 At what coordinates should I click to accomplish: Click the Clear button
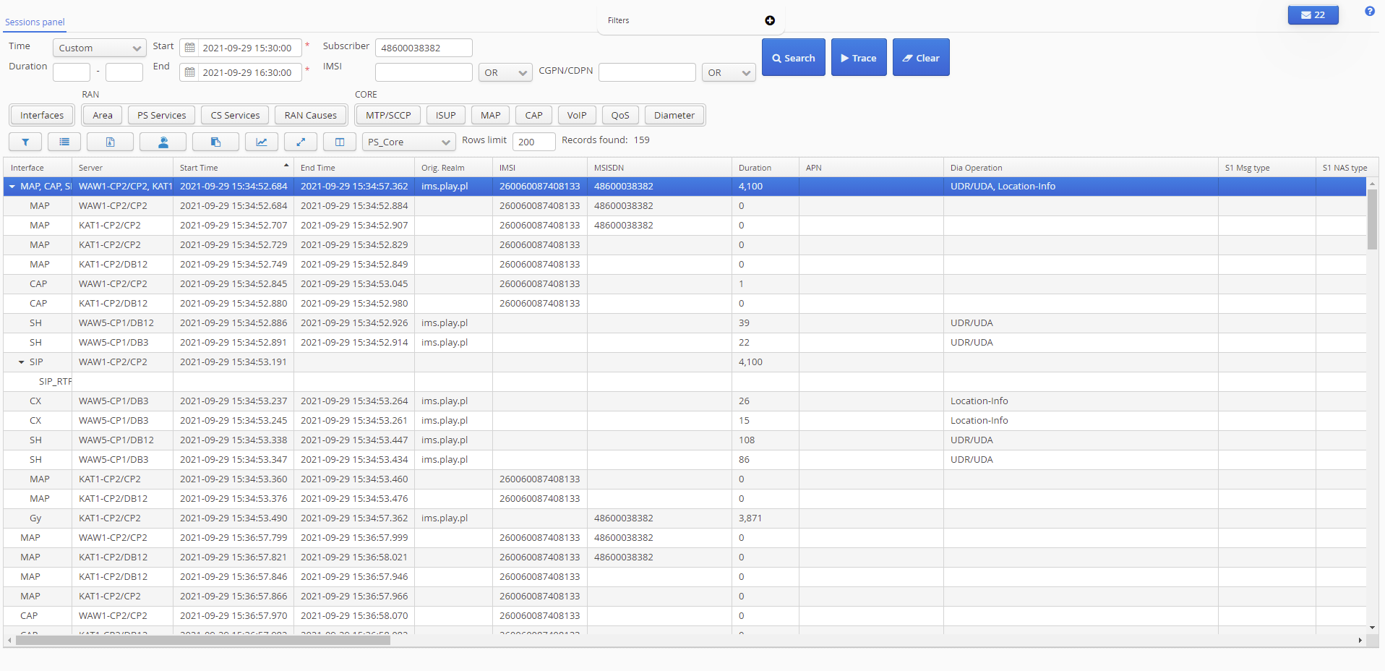(x=921, y=57)
